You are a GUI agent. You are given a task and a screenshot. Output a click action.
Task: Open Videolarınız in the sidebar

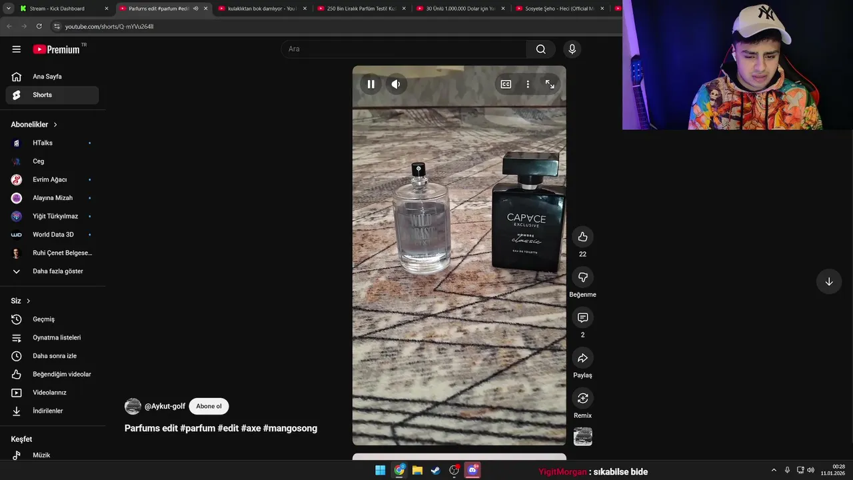[52, 393]
